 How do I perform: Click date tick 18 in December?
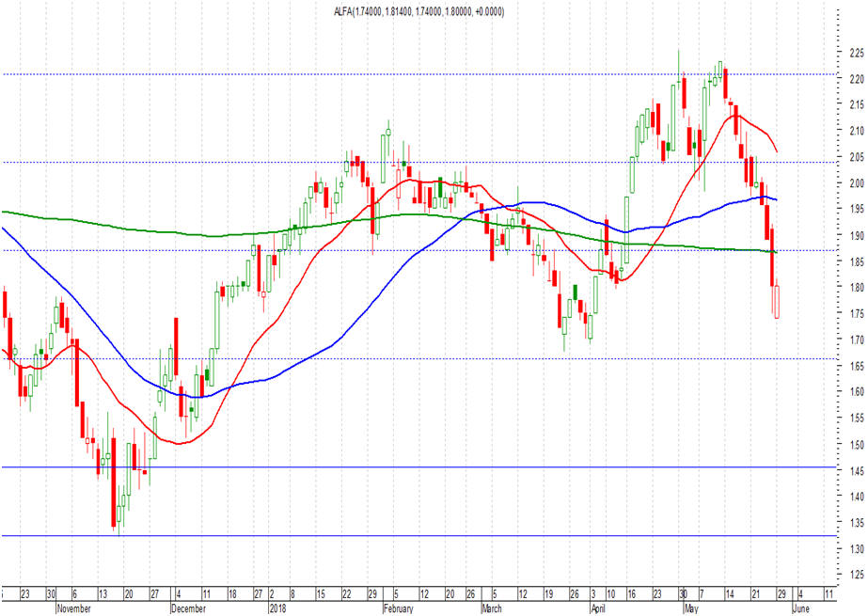click(x=232, y=594)
